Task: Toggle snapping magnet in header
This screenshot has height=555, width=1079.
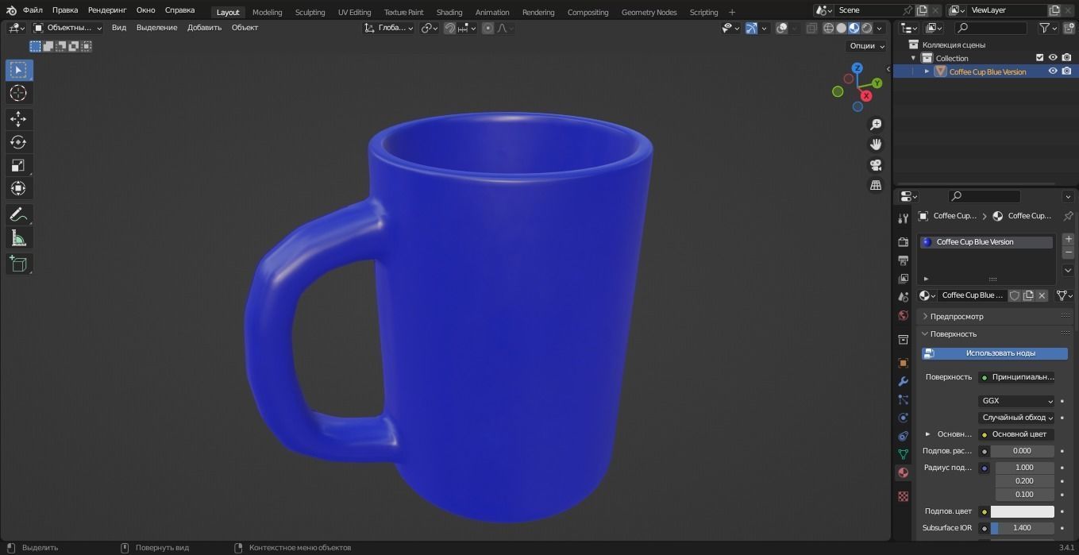Action: click(x=449, y=28)
